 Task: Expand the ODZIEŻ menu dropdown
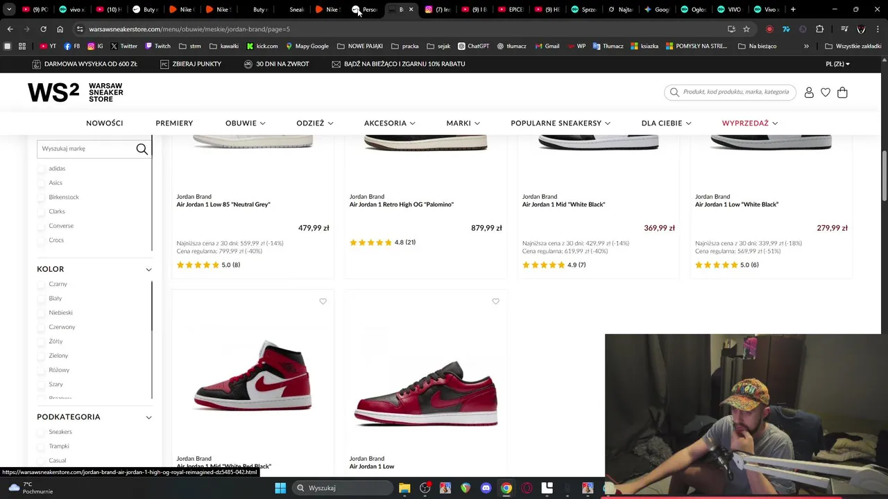point(314,123)
